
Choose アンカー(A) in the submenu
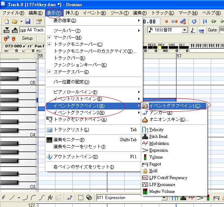(x=174, y=113)
